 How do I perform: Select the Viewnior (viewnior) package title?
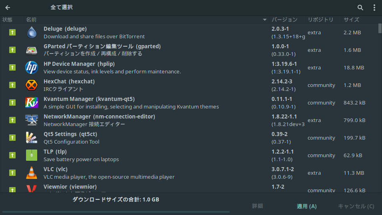point(70,187)
